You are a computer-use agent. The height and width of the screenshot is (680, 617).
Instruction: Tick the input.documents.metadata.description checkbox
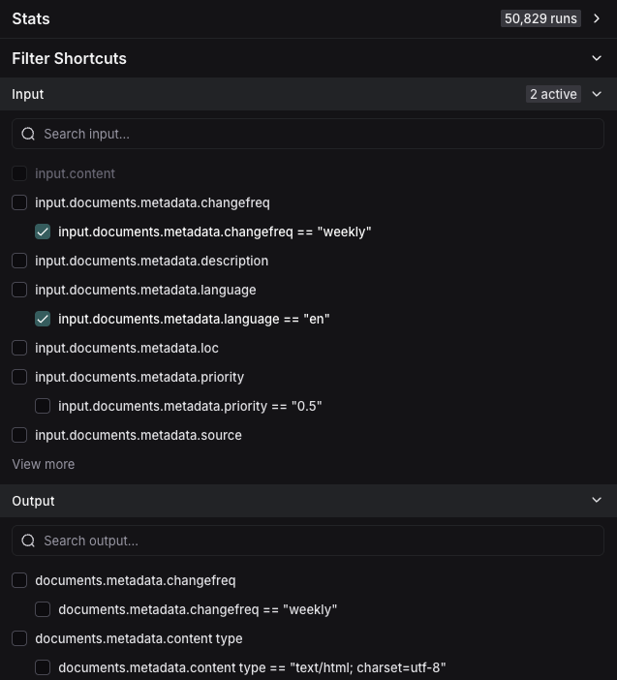click(x=19, y=262)
